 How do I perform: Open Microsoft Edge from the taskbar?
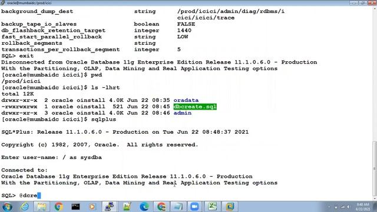click(x=144, y=207)
